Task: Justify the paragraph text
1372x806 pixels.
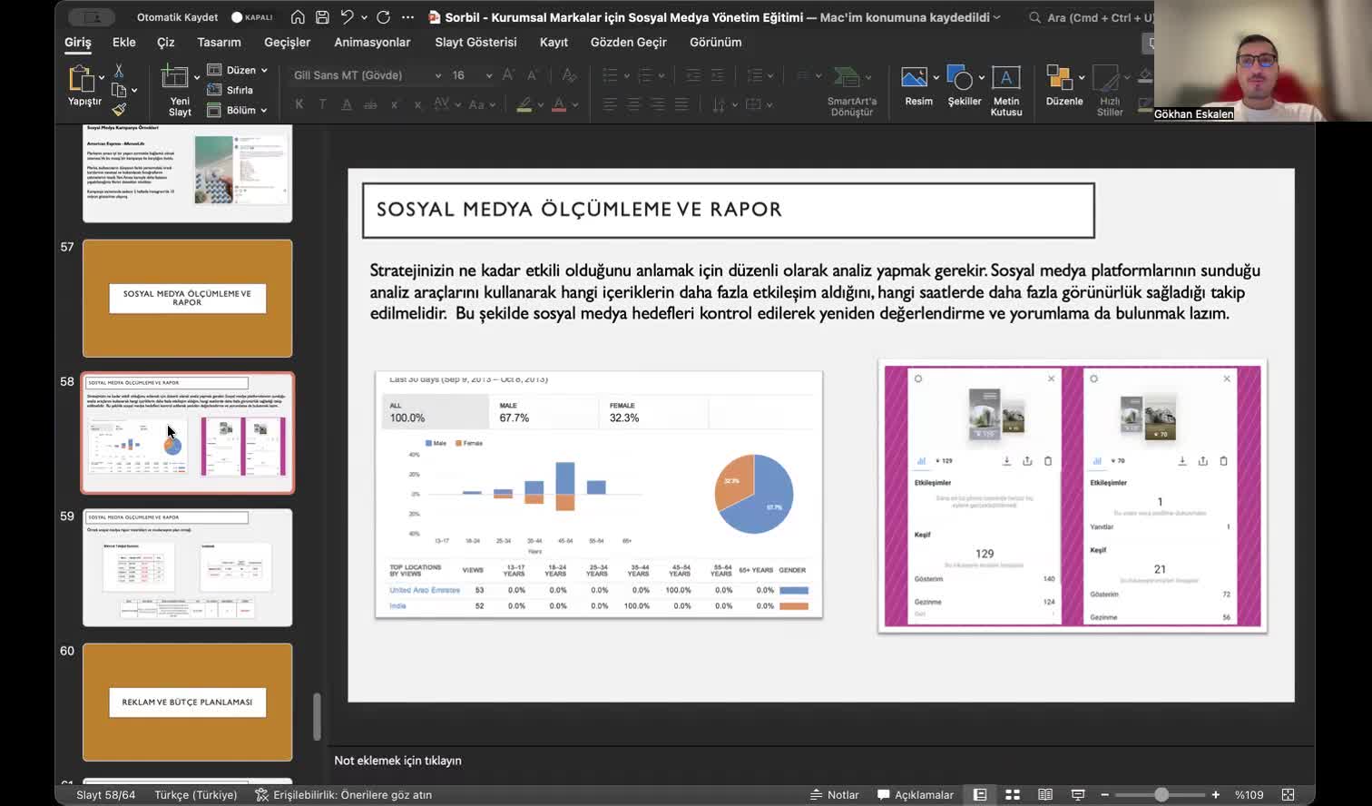Action: click(x=681, y=104)
